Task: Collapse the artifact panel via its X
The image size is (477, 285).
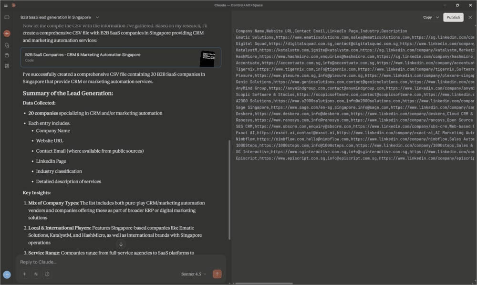Action: (470, 17)
